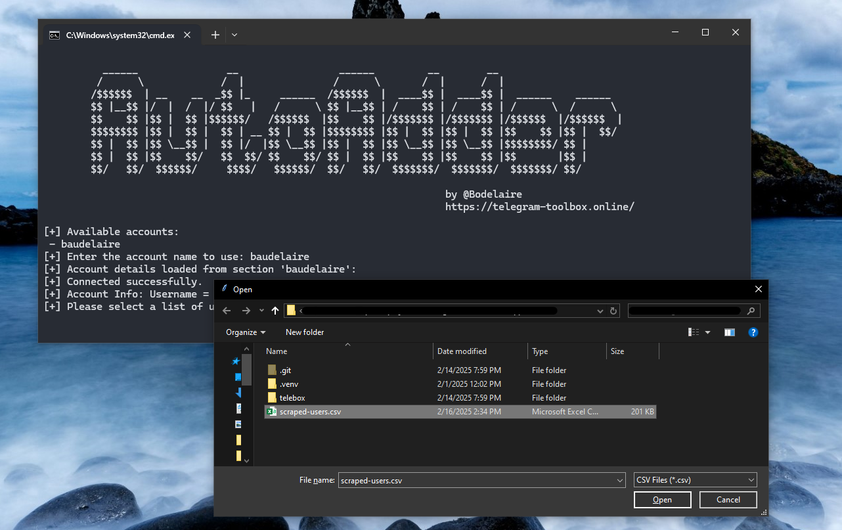Toggle the preview pane icon
Image resolution: width=842 pixels, height=530 pixels.
click(x=729, y=332)
